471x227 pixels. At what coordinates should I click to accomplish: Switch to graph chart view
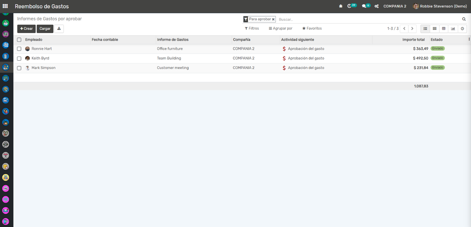[453, 28]
